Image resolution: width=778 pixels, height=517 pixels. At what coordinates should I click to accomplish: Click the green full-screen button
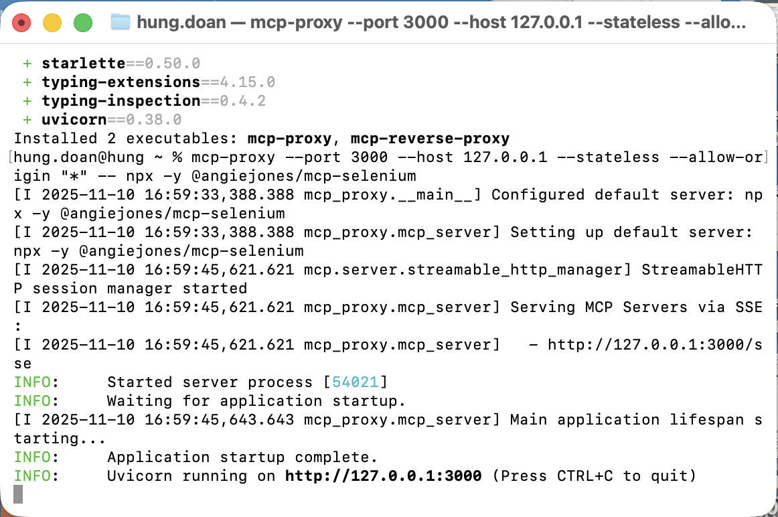pos(83,22)
